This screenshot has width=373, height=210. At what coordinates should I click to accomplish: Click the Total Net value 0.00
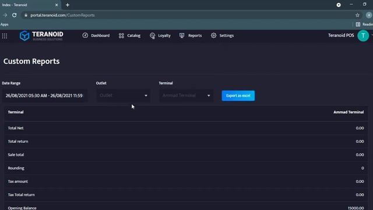[x=360, y=128]
